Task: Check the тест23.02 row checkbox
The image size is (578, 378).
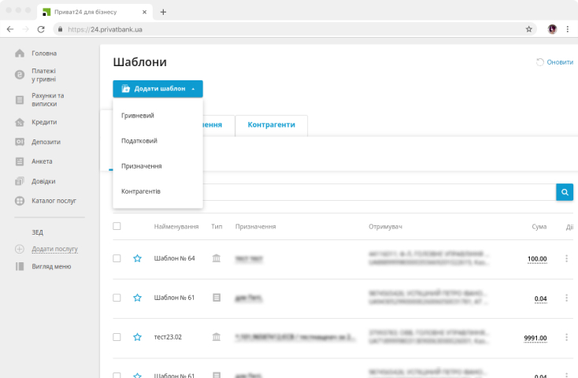Action: pyautogui.click(x=117, y=337)
